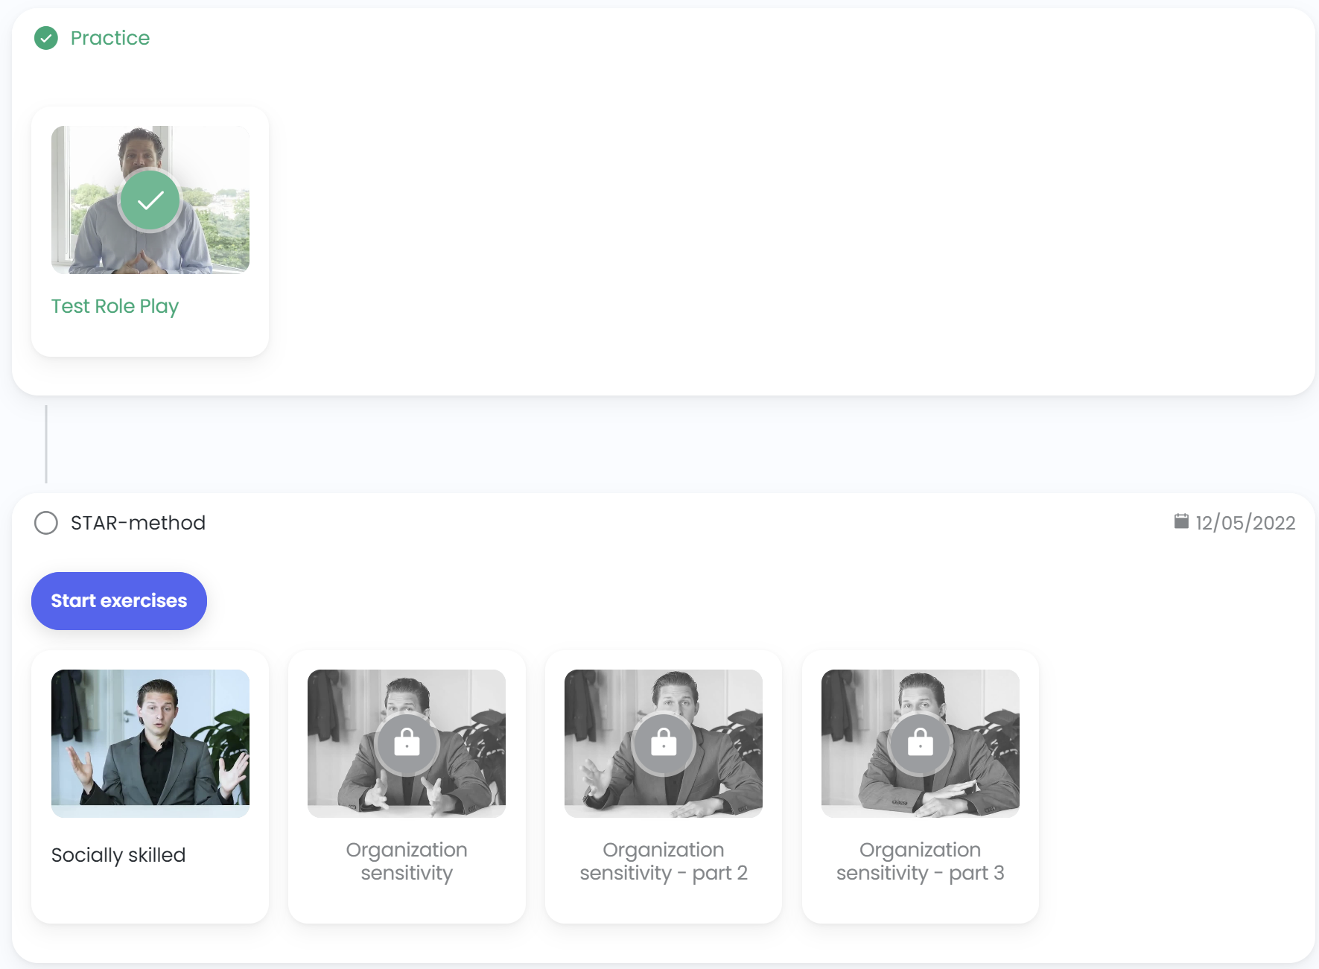Start exercises with the blue button
Image resolution: width=1319 pixels, height=969 pixels.
tap(119, 601)
